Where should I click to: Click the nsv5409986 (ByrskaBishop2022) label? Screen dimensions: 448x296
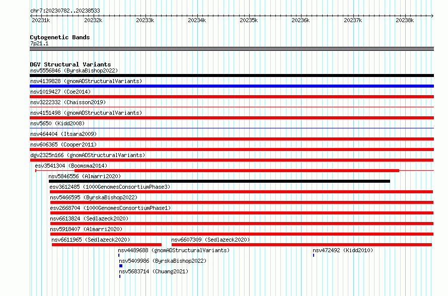163,261
